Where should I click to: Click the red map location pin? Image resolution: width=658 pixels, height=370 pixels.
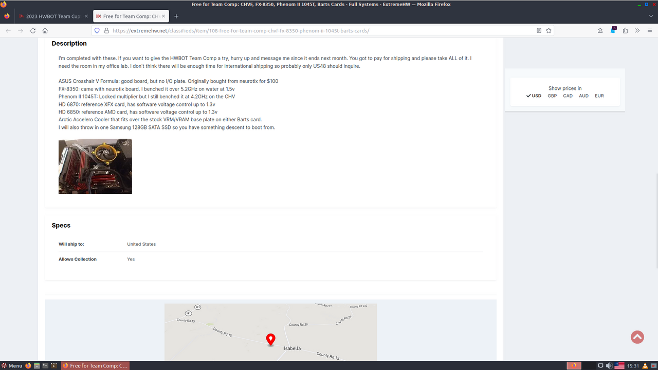point(270,339)
